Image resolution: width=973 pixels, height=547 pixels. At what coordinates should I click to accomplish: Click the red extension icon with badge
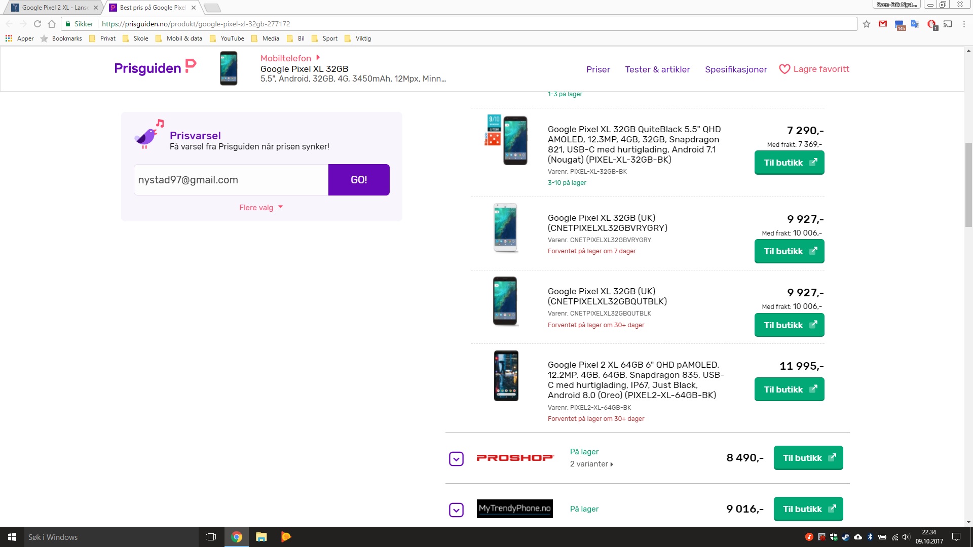pos(931,24)
